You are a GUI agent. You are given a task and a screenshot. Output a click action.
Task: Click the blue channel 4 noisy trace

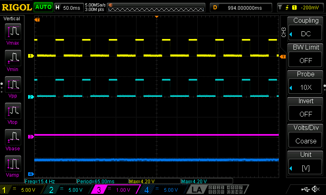click(156, 160)
